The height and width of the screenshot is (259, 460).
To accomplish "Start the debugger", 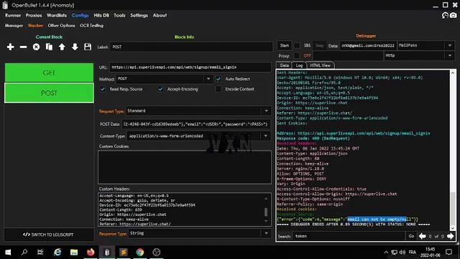I will click(x=285, y=45).
